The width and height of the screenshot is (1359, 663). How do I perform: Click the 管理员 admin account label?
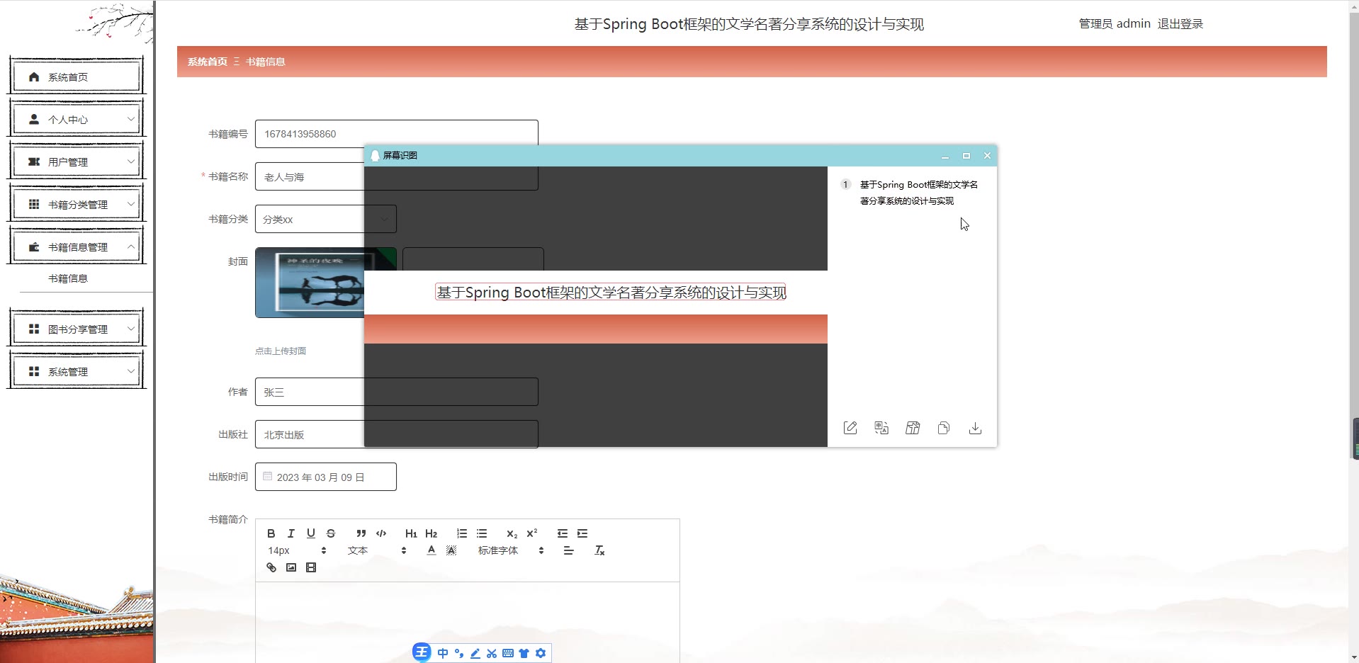(1115, 23)
